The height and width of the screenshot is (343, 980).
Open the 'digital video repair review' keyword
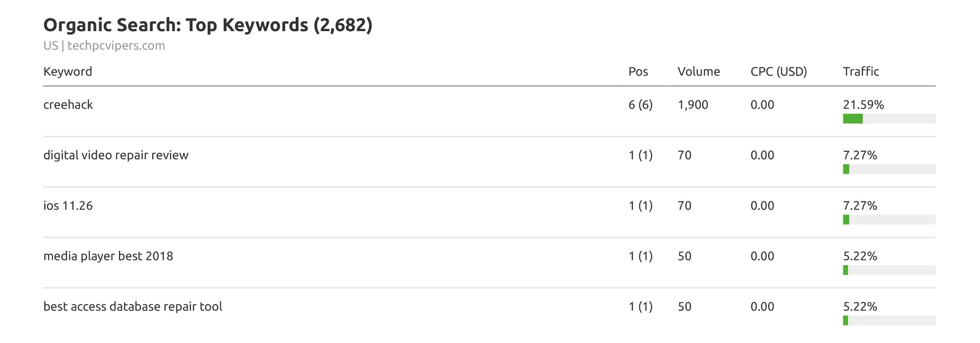tap(116, 155)
